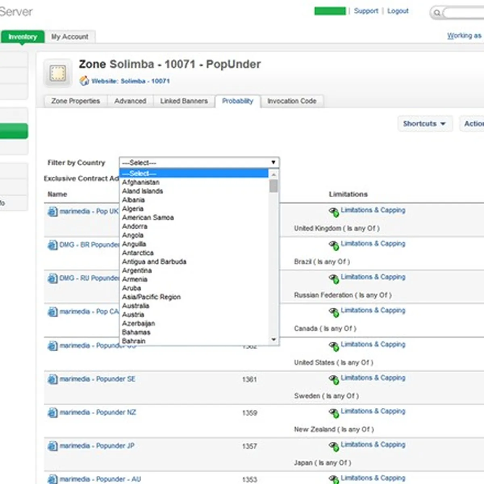Open the Shortcuts dropdown
The image size is (484, 484).
pyautogui.click(x=425, y=124)
